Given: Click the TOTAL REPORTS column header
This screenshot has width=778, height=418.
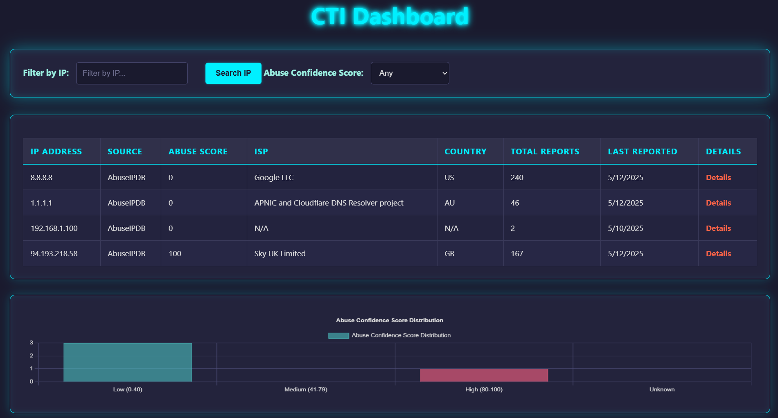Looking at the screenshot, I should (552, 151).
